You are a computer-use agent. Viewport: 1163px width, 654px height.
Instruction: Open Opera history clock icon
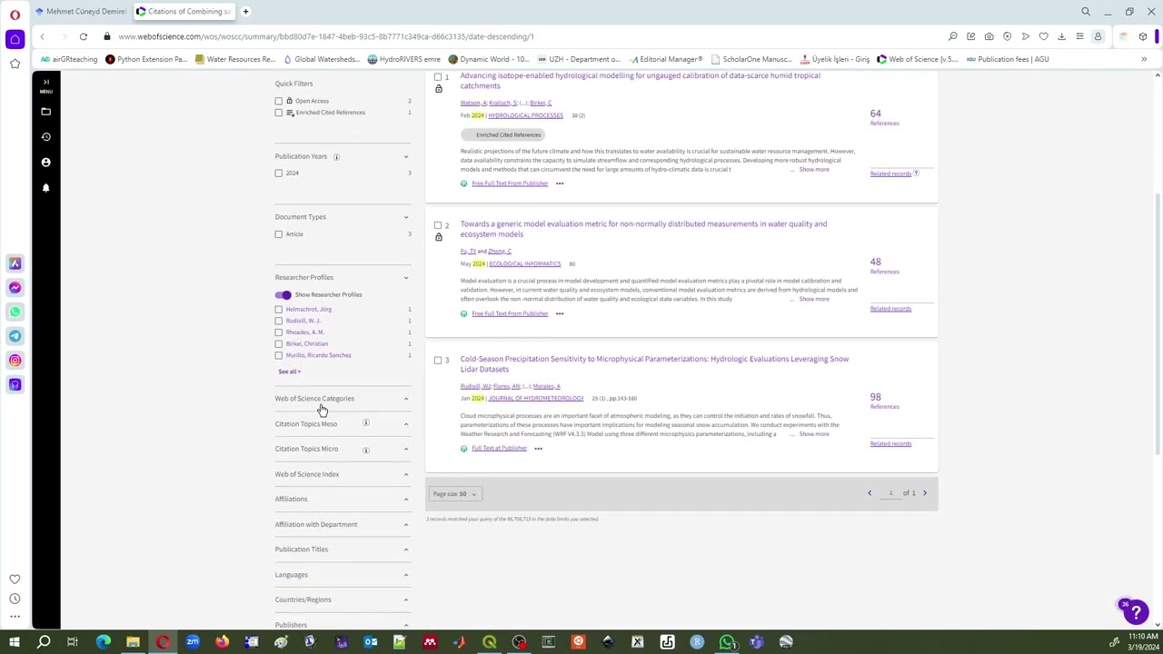(15, 599)
